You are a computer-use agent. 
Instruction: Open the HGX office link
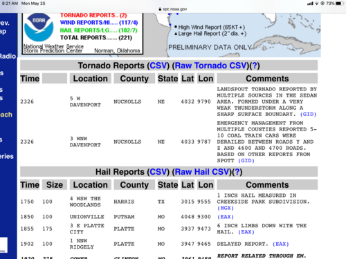pos(226,208)
